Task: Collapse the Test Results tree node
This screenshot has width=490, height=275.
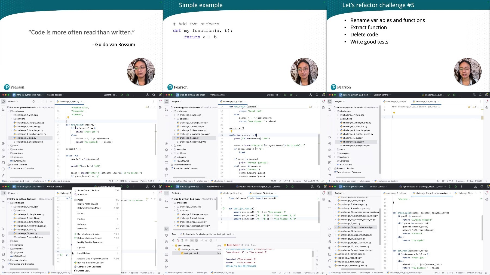Action: (173, 246)
